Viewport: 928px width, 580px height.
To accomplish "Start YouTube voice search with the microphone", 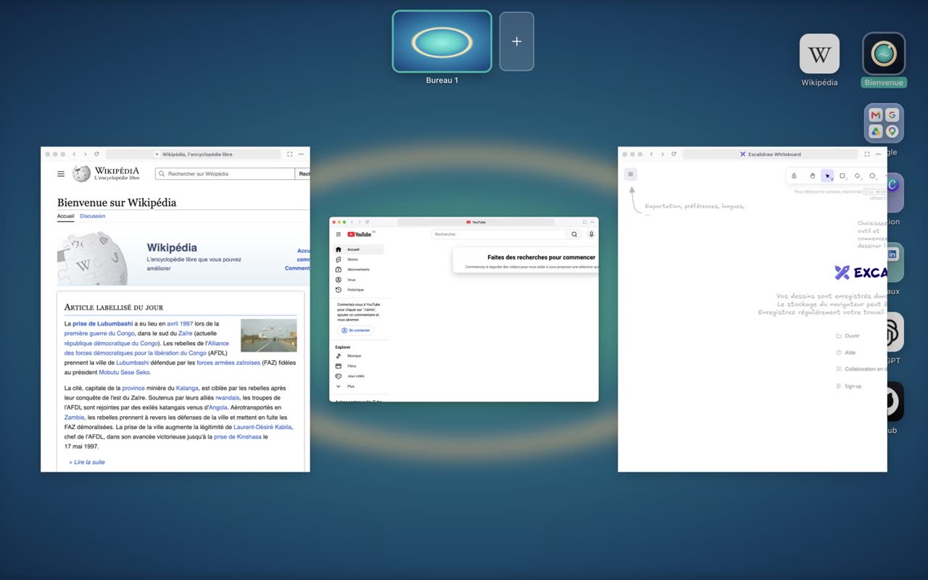I will pos(592,234).
